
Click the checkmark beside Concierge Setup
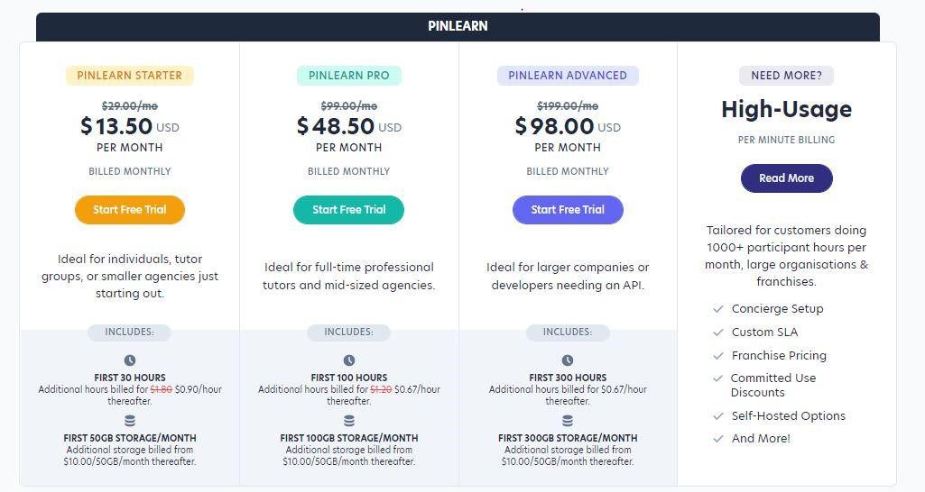pos(718,309)
